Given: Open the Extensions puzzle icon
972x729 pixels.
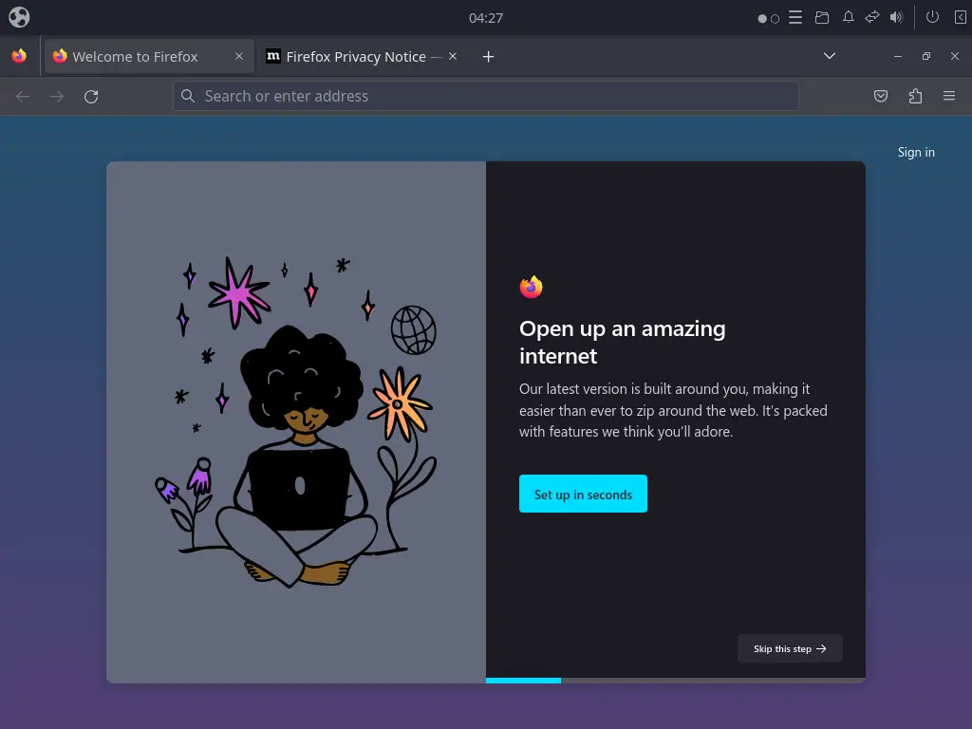Looking at the screenshot, I should [x=915, y=96].
